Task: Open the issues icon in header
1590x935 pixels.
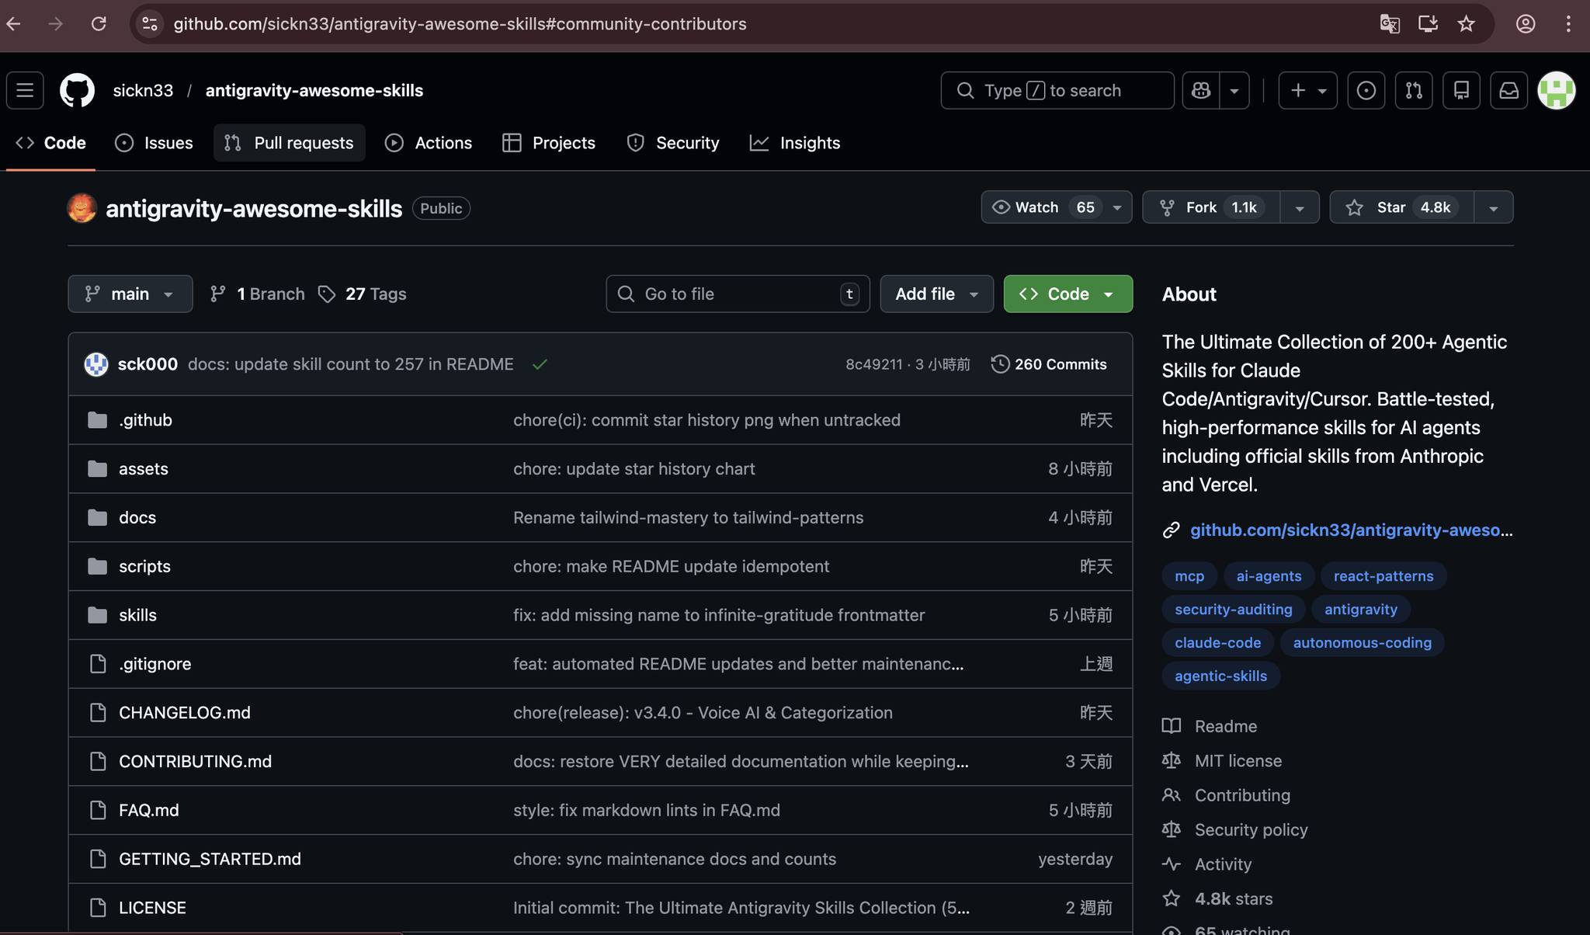Action: pos(1366,90)
